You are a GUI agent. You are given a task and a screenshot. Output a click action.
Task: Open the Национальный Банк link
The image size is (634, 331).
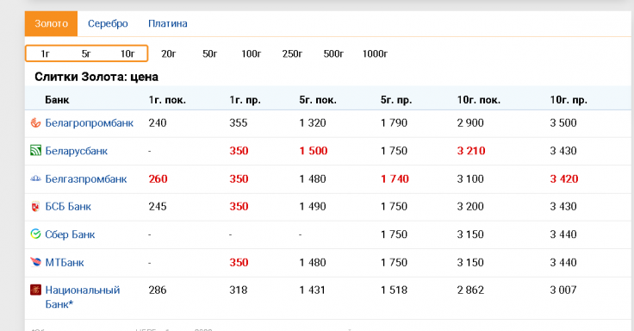tap(83, 297)
